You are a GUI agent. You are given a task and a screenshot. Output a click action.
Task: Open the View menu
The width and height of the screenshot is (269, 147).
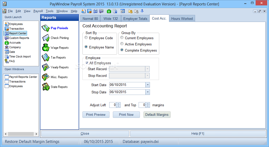click(x=27, y=11)
